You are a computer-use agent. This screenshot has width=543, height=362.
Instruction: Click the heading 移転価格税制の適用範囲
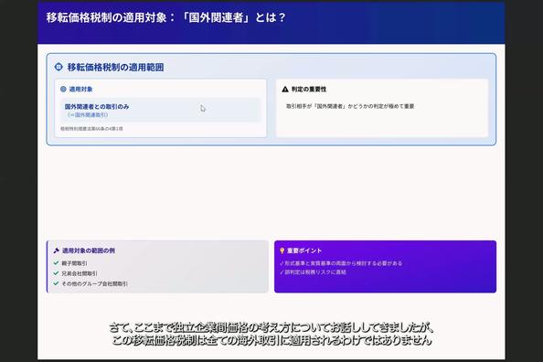[x=116, y=68]
